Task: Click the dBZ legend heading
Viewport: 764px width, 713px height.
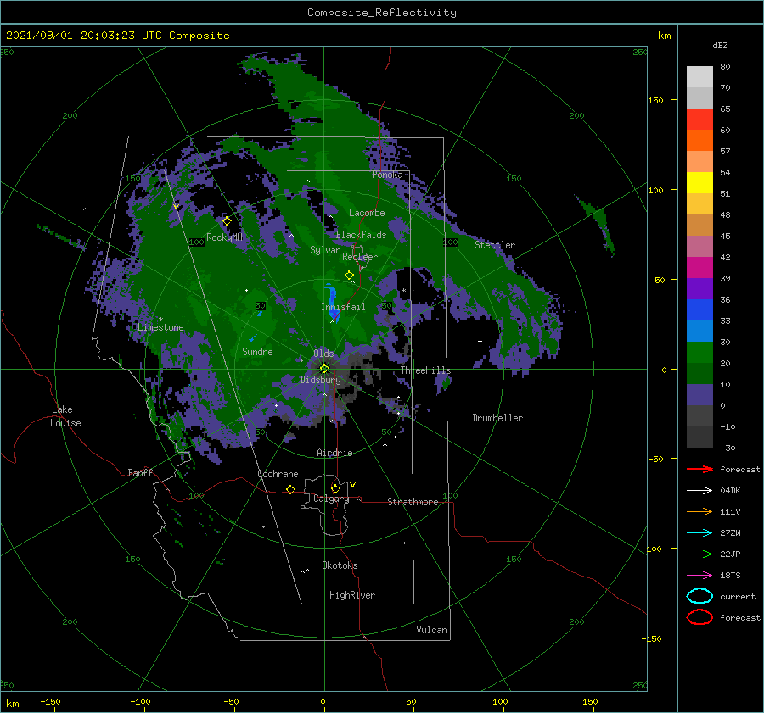Action: [x=720, y=45]
